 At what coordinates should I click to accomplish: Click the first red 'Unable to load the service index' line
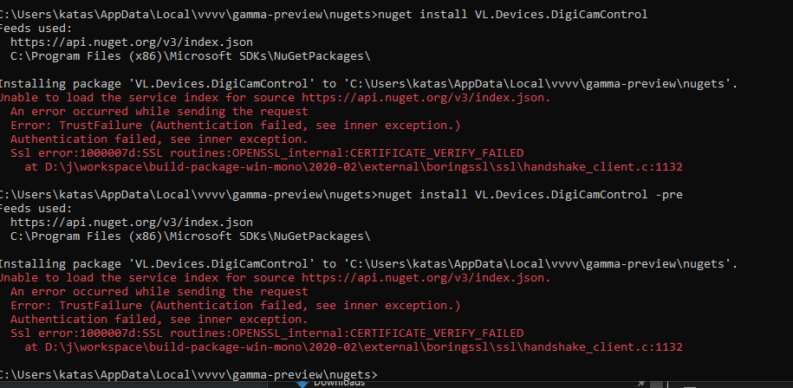tap(275, 98)
